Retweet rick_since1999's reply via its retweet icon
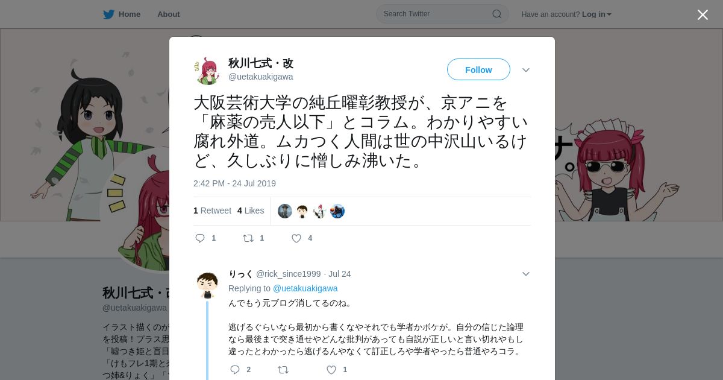723x380 pixels. coord(283,370)
